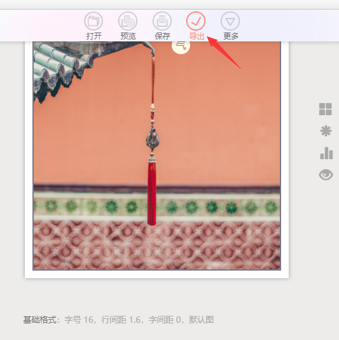Click the 打开 folder icon

point(93,21)
